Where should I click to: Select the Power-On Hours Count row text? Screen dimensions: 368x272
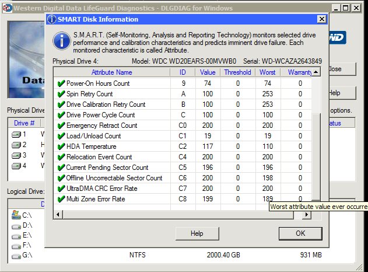tap(98, 83)
